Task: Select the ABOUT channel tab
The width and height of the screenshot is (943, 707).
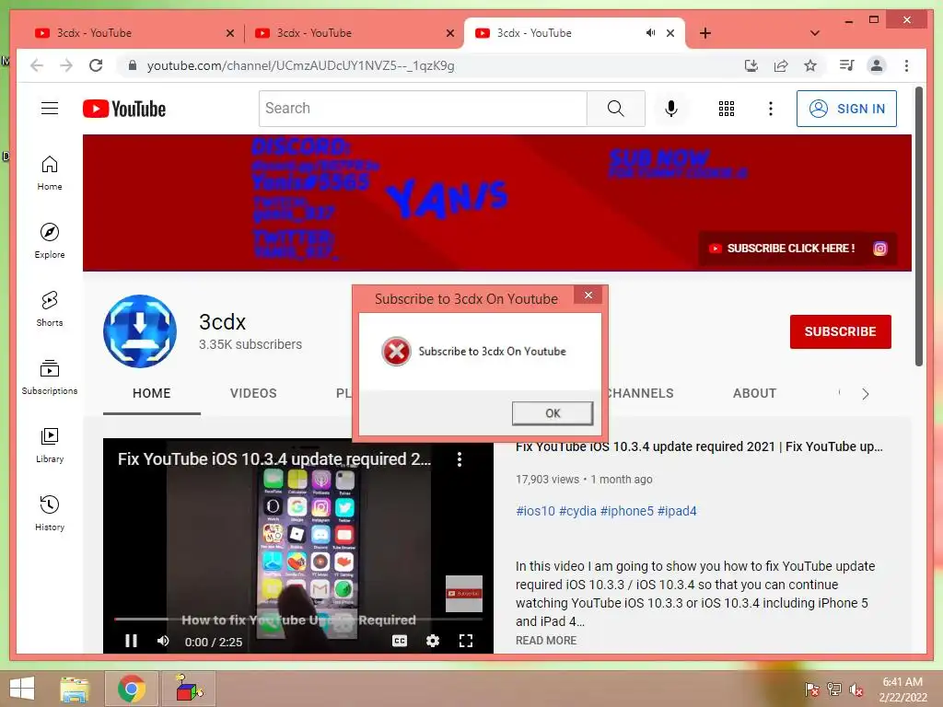Action: click(x=755, y=393)
